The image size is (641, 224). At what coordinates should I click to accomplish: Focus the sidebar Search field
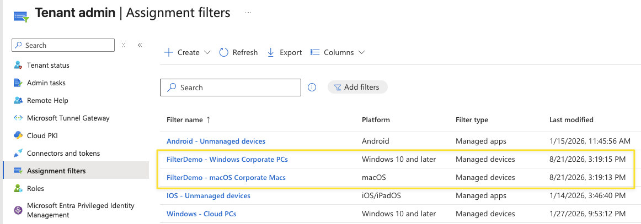(x=63, y=45)
